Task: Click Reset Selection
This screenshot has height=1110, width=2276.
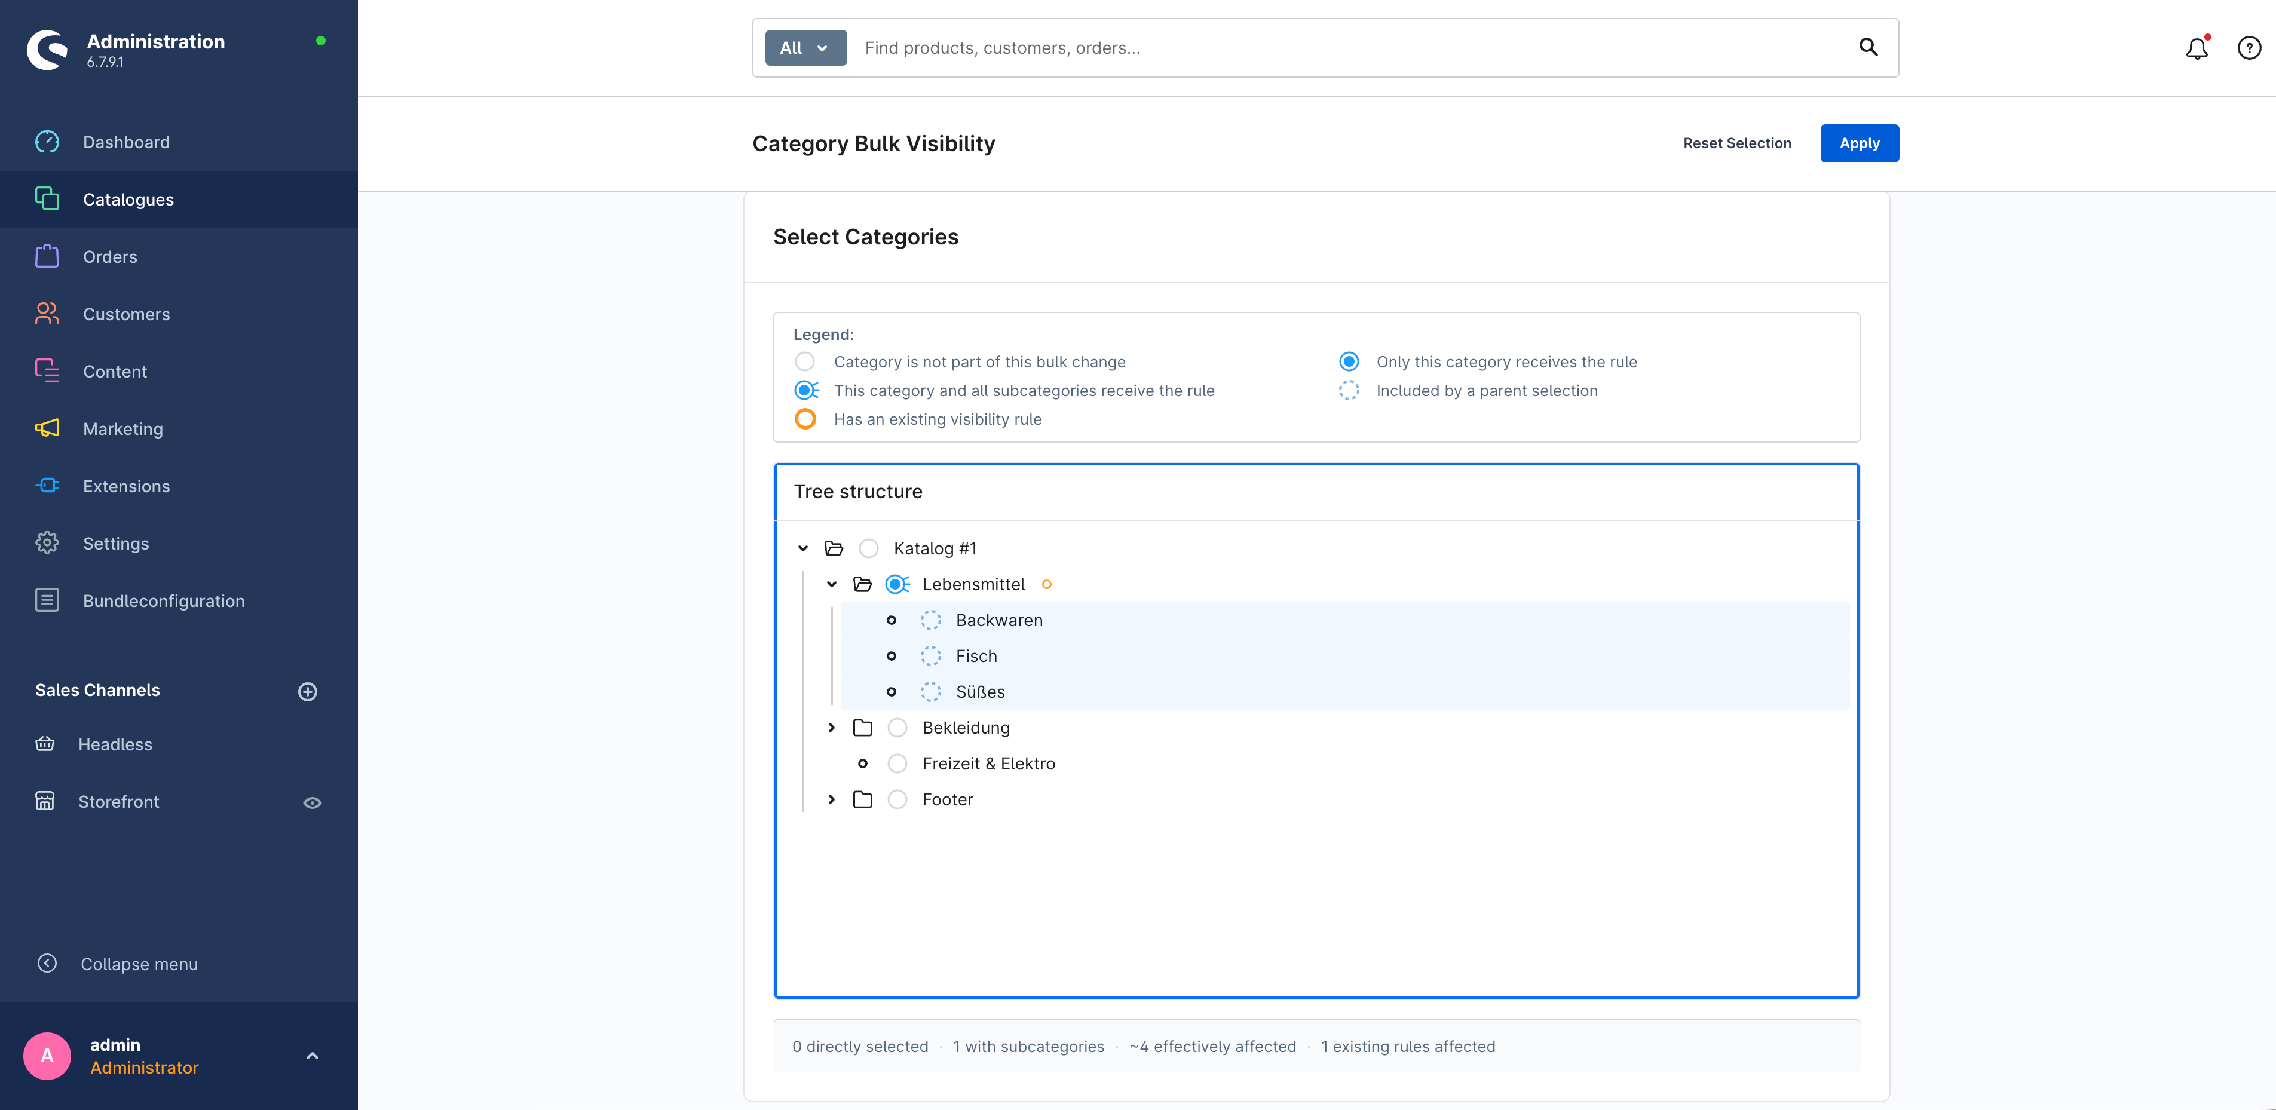Action: (x=1736, y=143)
